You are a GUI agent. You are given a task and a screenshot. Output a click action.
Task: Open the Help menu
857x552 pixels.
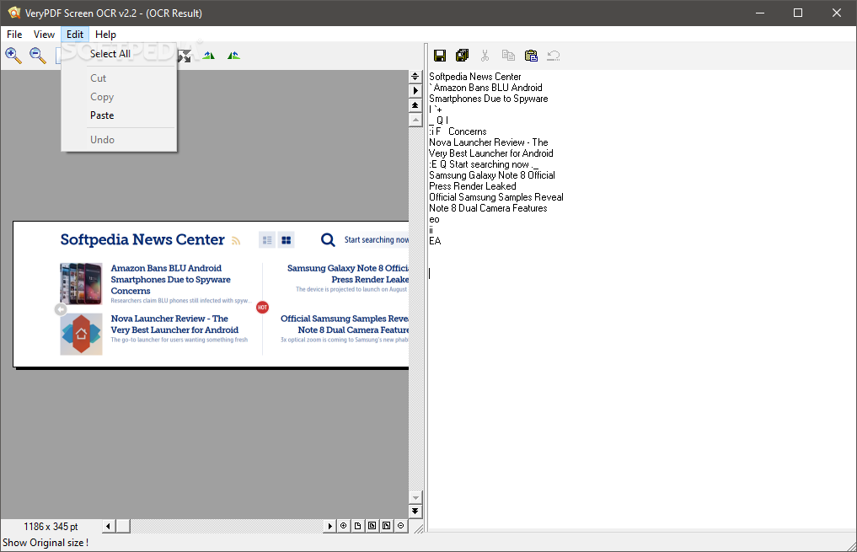point(105,35)
